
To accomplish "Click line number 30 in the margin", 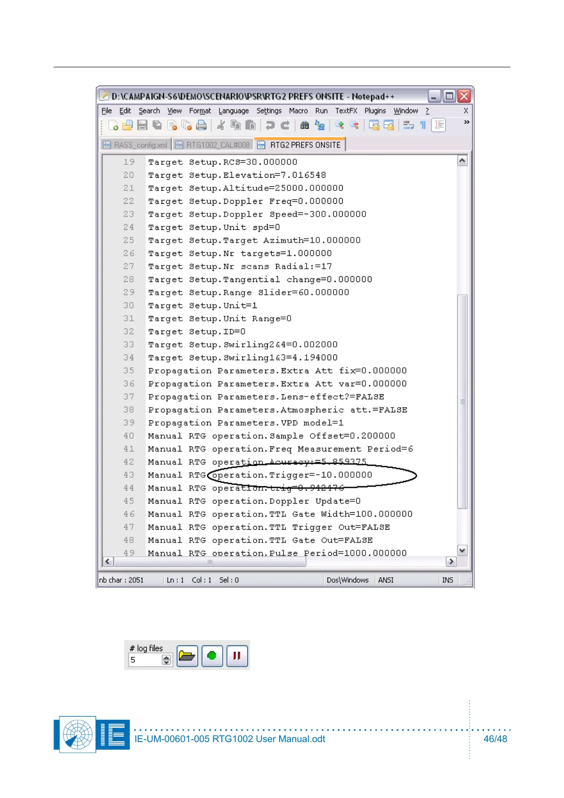I will 129,305.
